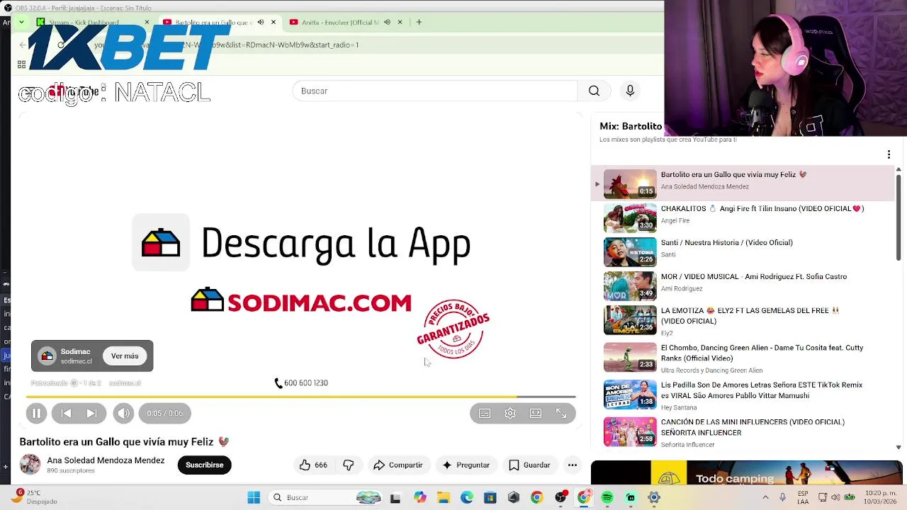Mute the video player volume

123,413
